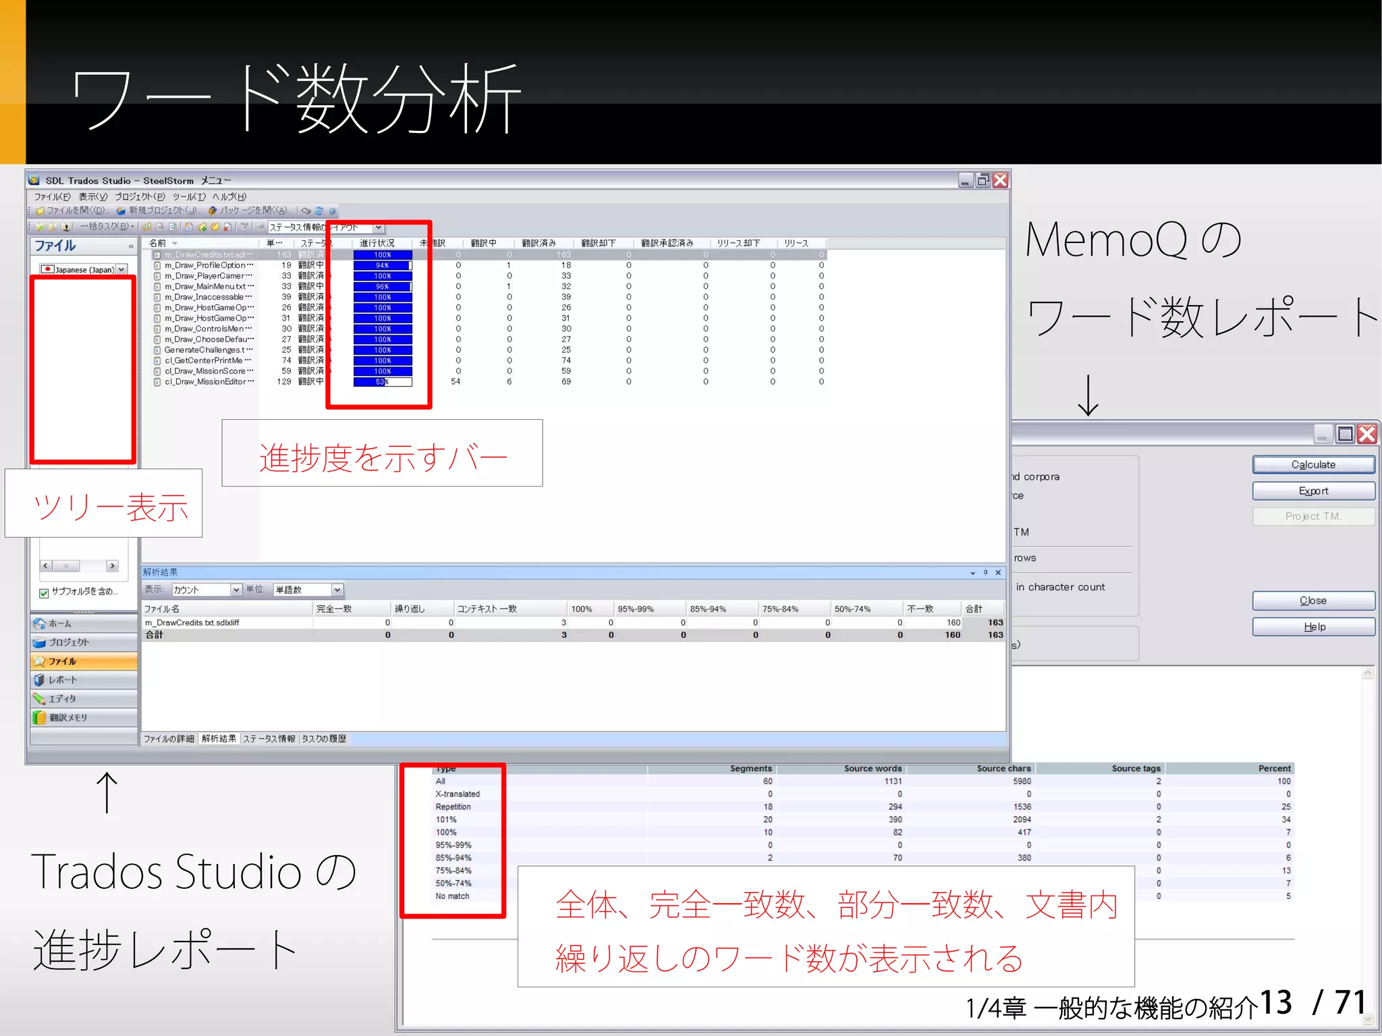
Task: Click 96% progress bar of m_Draw_MainMenu
Action: coord(383,286)
